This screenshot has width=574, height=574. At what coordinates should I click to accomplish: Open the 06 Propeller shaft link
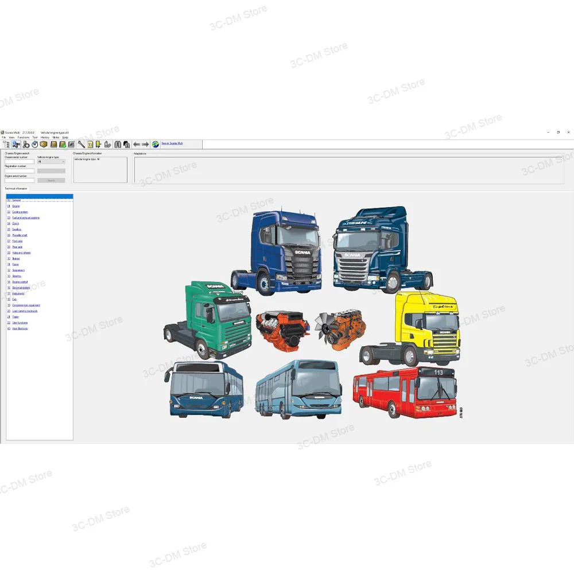pyautogui.click(x=17, y=235)
